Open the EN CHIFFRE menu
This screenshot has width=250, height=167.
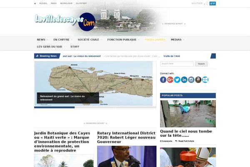coord(61,40)
